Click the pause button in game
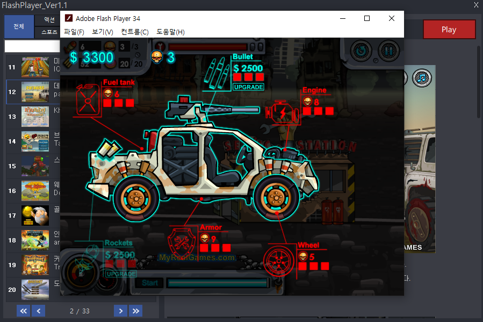 click(x=389, y=51)
